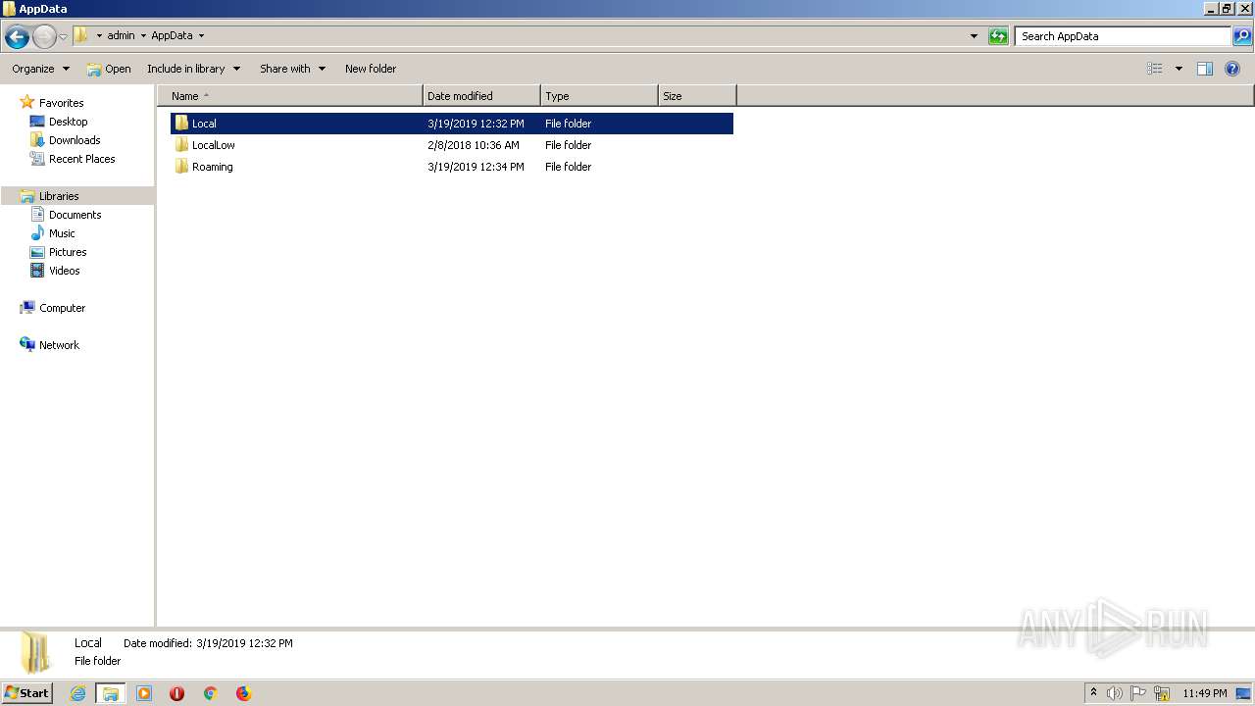Select Network in navigation pane
Viewport: 1255px width, 706px height.
pos(59,345)
